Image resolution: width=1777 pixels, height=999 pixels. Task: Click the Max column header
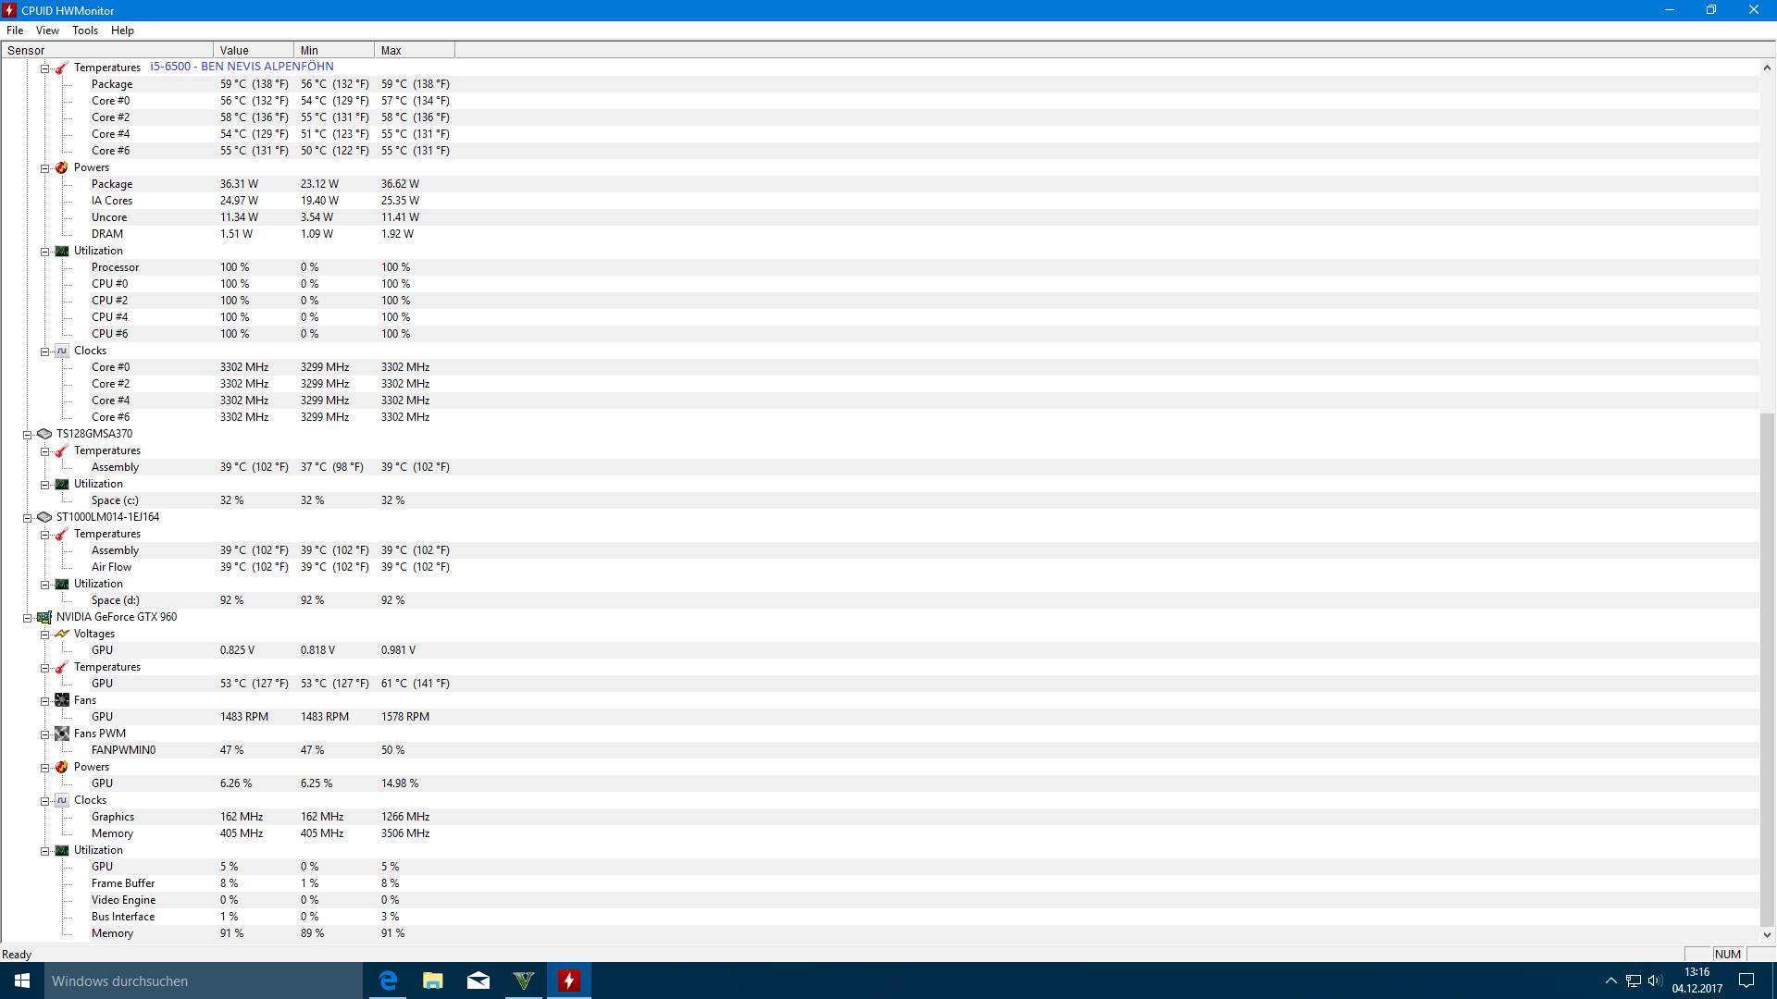(414, 51)
